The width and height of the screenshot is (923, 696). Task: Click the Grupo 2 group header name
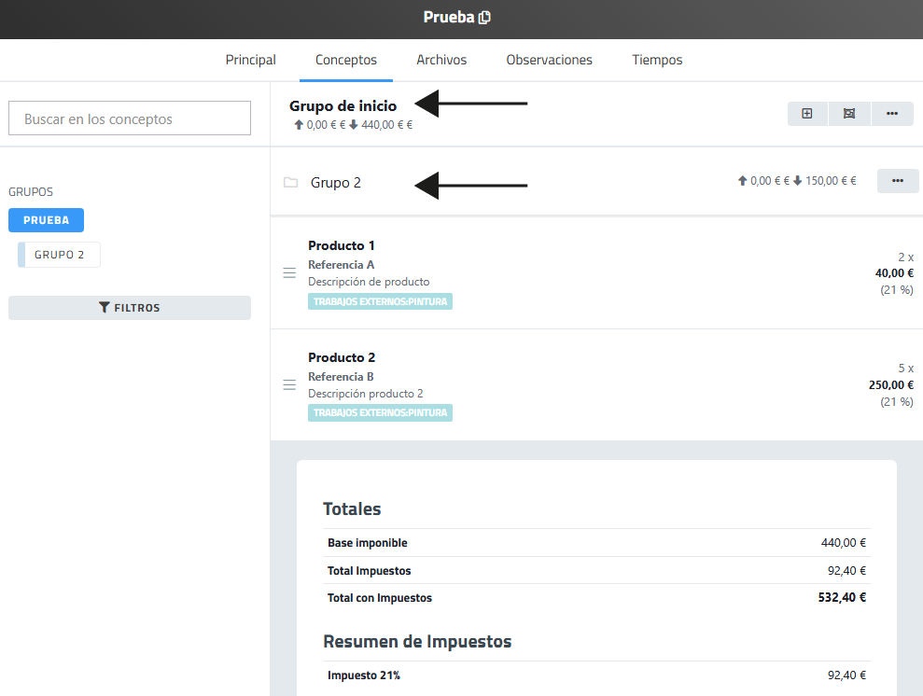click(x=336, y=183)
